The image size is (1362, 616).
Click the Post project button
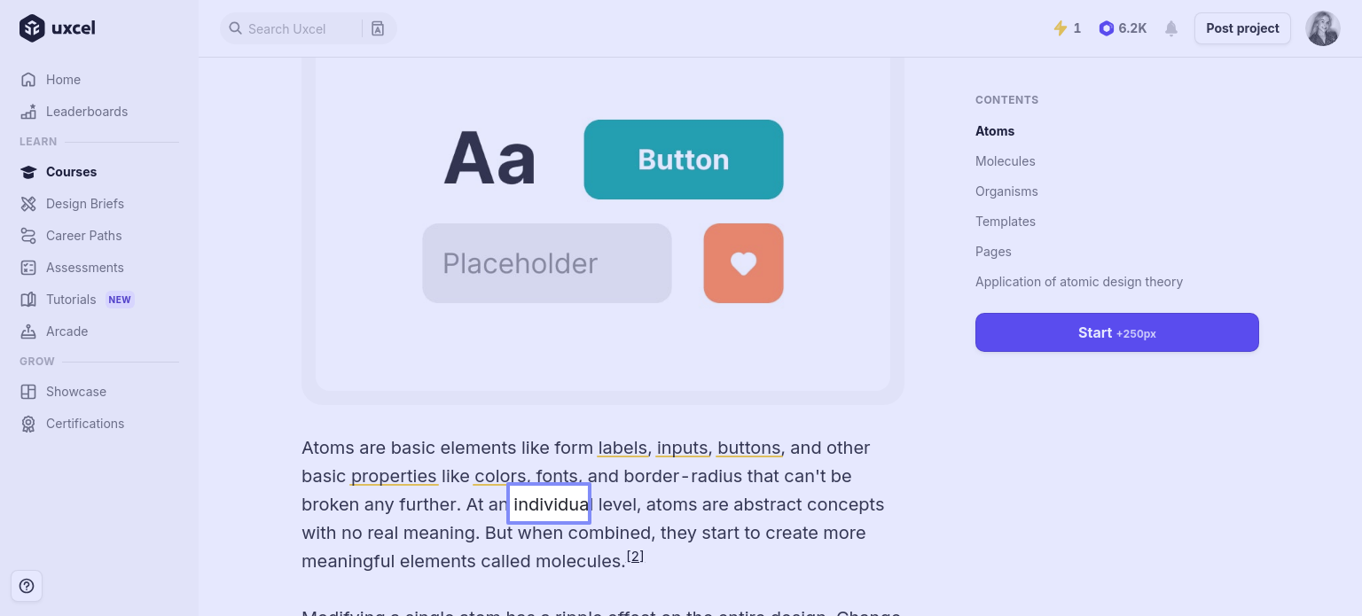1242,28
